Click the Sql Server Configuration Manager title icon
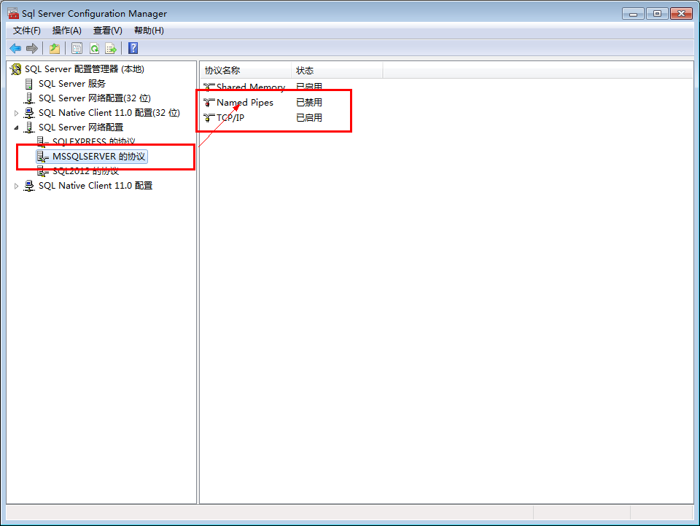700x526 pixels. (x=13, y=13)
